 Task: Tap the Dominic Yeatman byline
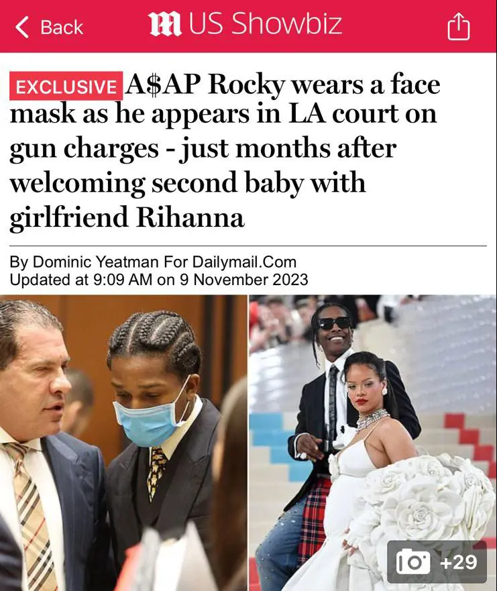[153, 262]
